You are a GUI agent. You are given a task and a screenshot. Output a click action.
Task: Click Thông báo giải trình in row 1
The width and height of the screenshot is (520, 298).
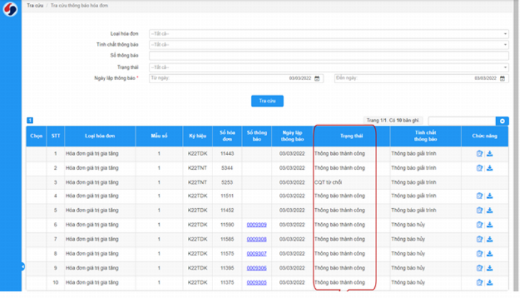(413, 154)
